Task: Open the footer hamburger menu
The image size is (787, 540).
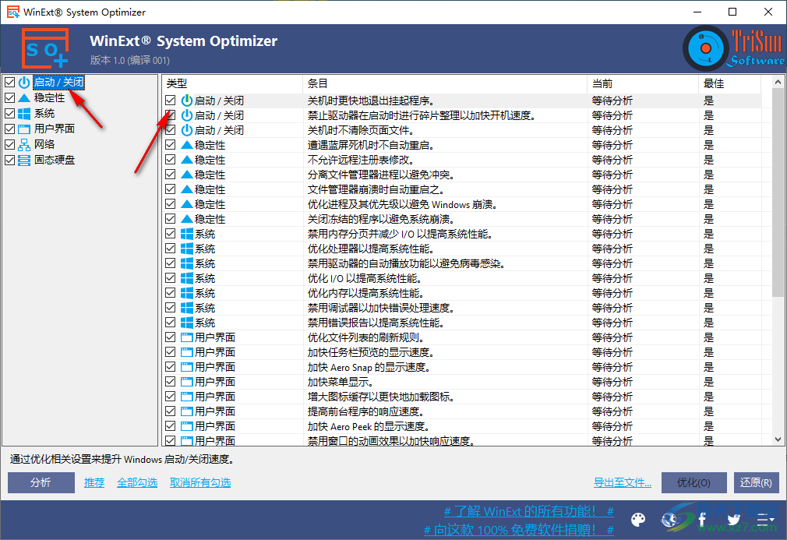Action: (764, 520)
